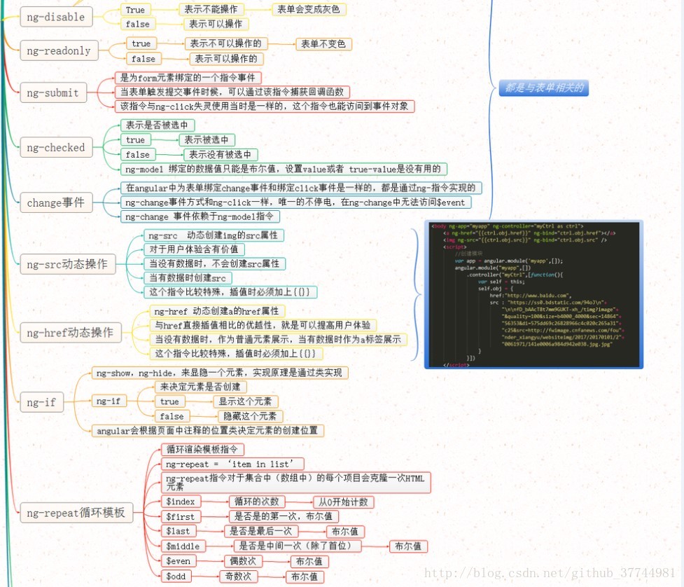Select the ng-disable node
This screenshot has height=587, width=684.
pos(56,17)
